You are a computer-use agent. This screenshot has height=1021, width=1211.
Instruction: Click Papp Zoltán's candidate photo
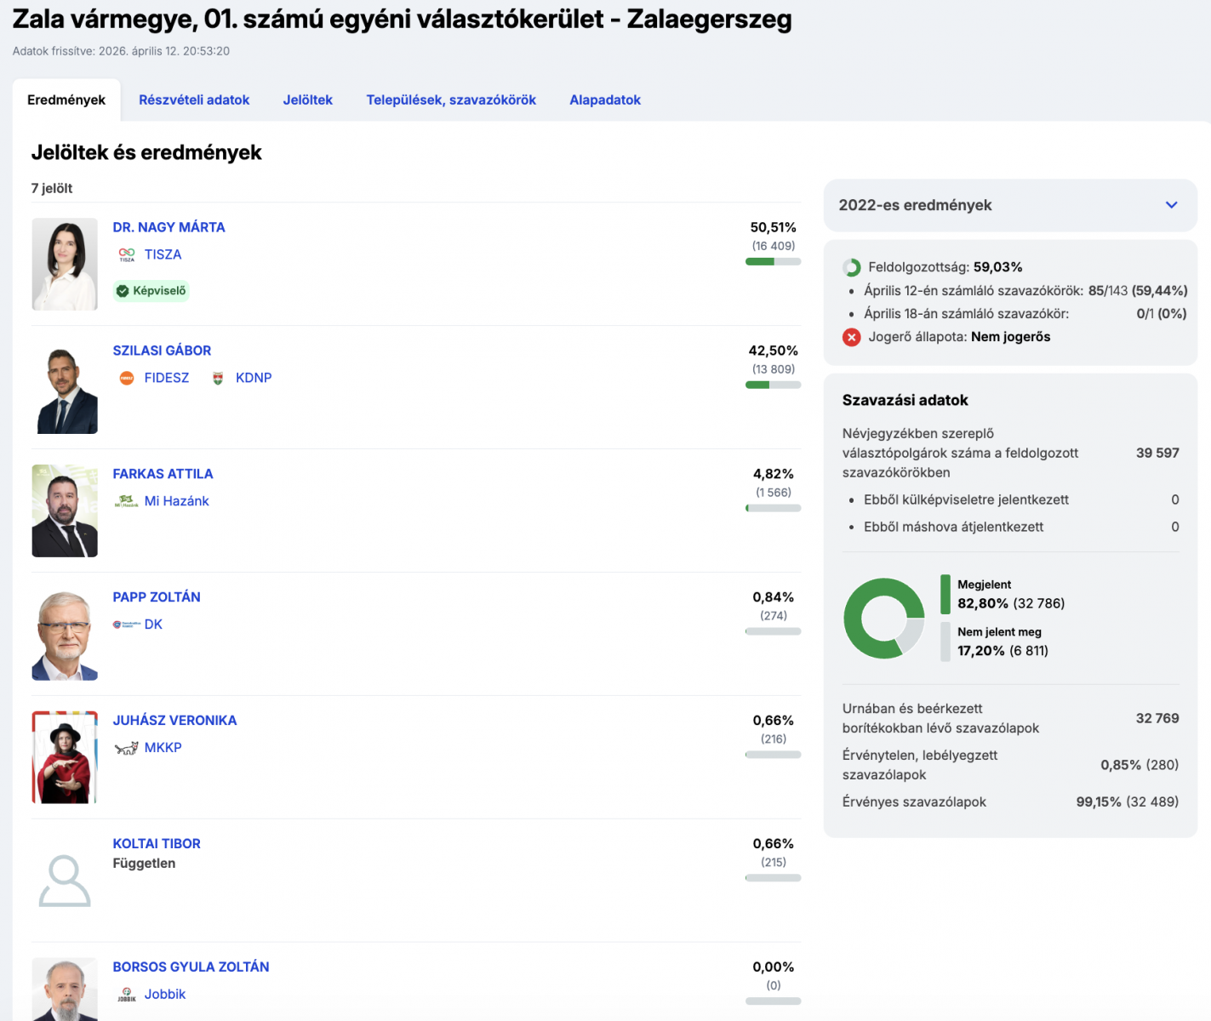(x=65, y=634)
